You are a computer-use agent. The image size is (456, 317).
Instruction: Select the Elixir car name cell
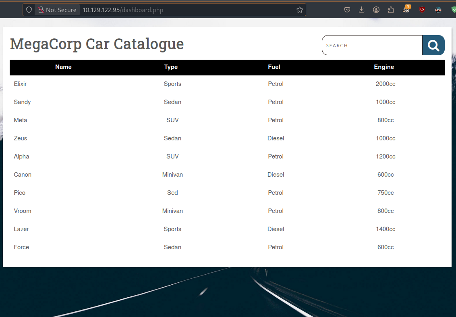click(x=20, y=84)
